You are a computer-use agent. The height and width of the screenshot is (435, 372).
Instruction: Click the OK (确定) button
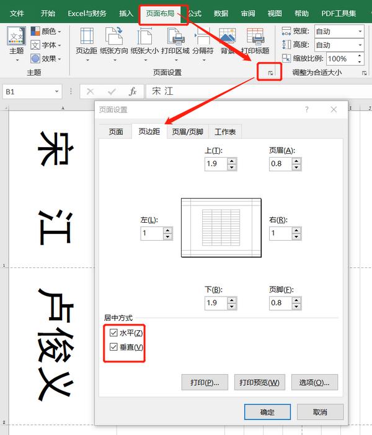point(267,412)
